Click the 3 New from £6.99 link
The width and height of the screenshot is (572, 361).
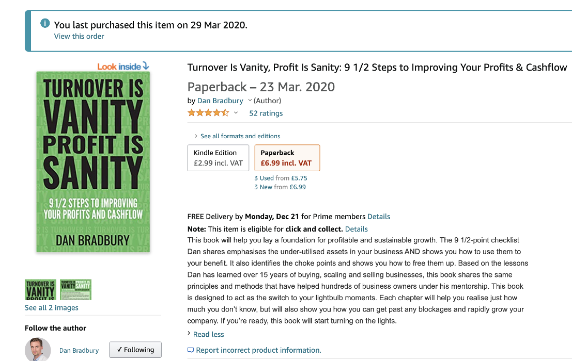tap(280, 187)
